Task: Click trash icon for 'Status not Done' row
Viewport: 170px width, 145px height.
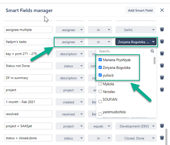Action: tap(162, 66)
